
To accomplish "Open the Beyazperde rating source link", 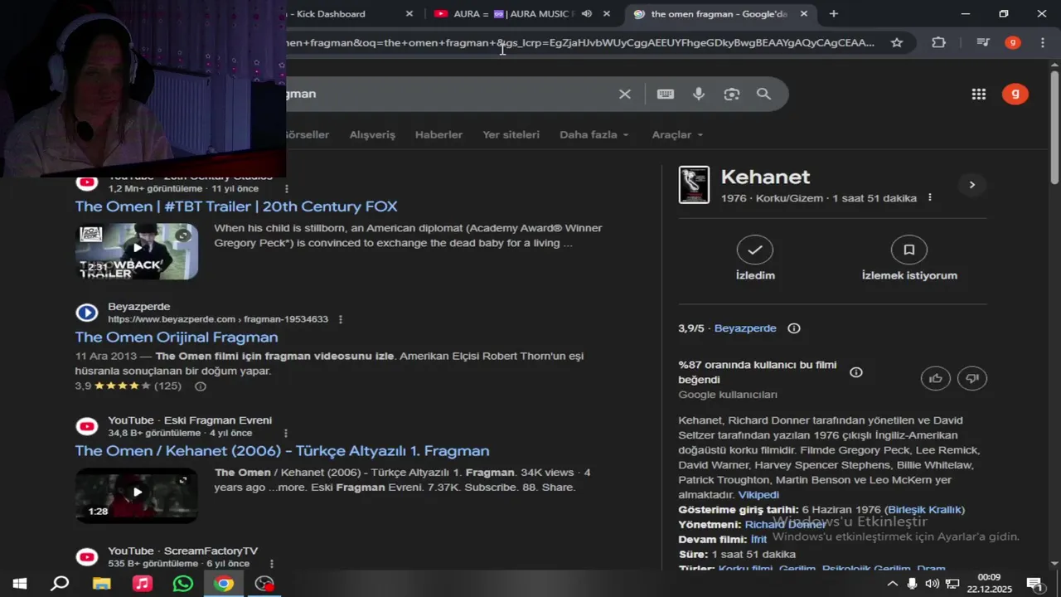I will [745, 328].
